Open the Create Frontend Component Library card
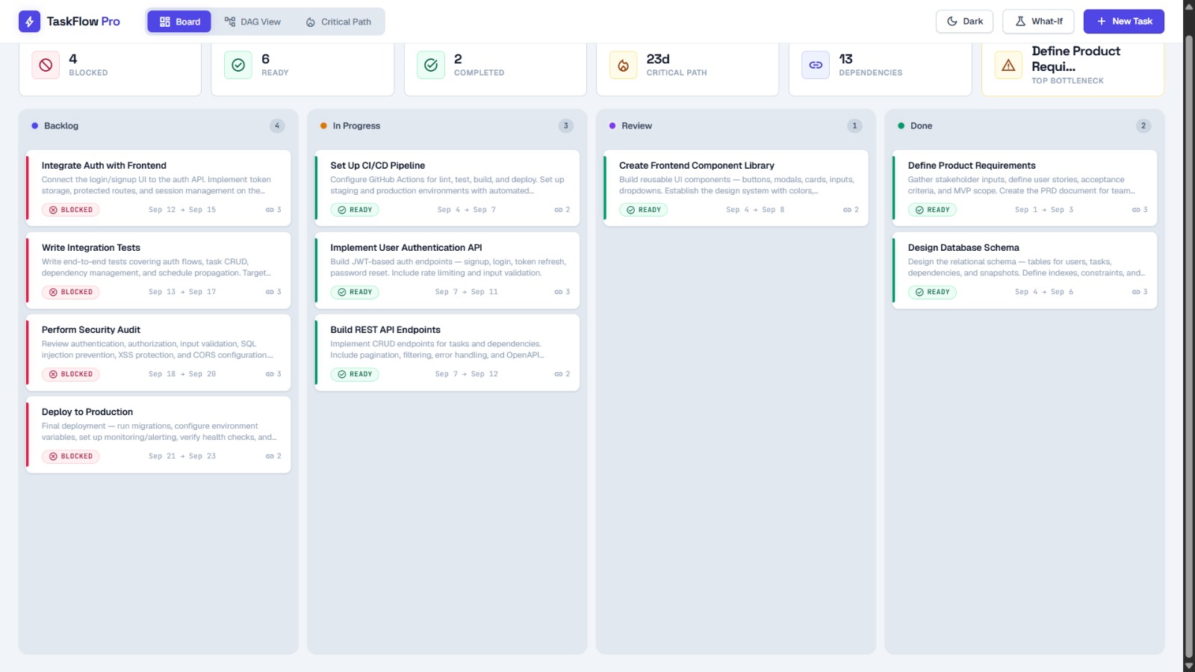Image resolution: width=1195 pixels, height=672 pixels. pos(736,188)
